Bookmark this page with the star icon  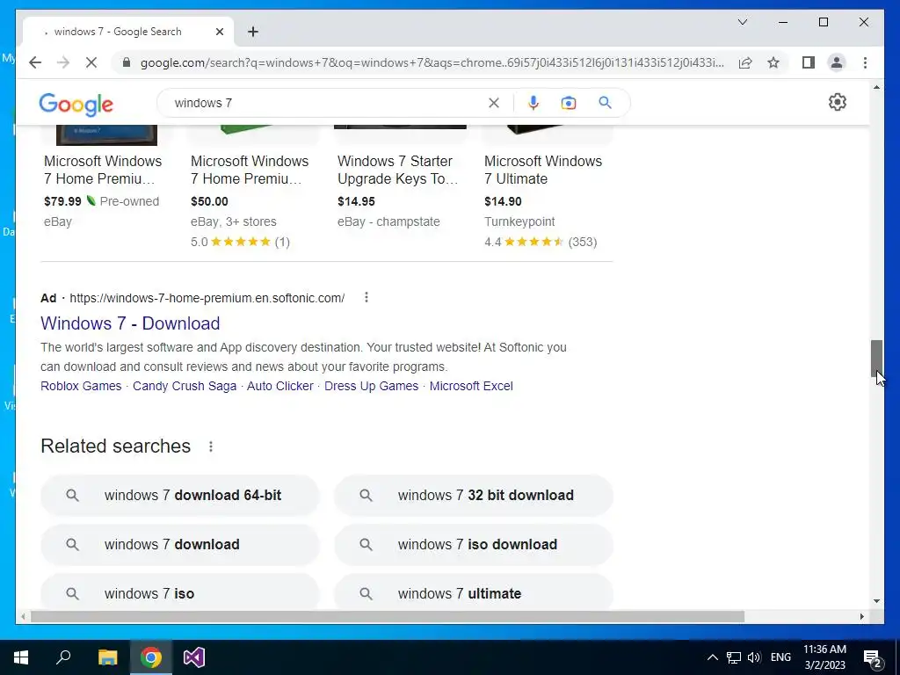(773, 62)
